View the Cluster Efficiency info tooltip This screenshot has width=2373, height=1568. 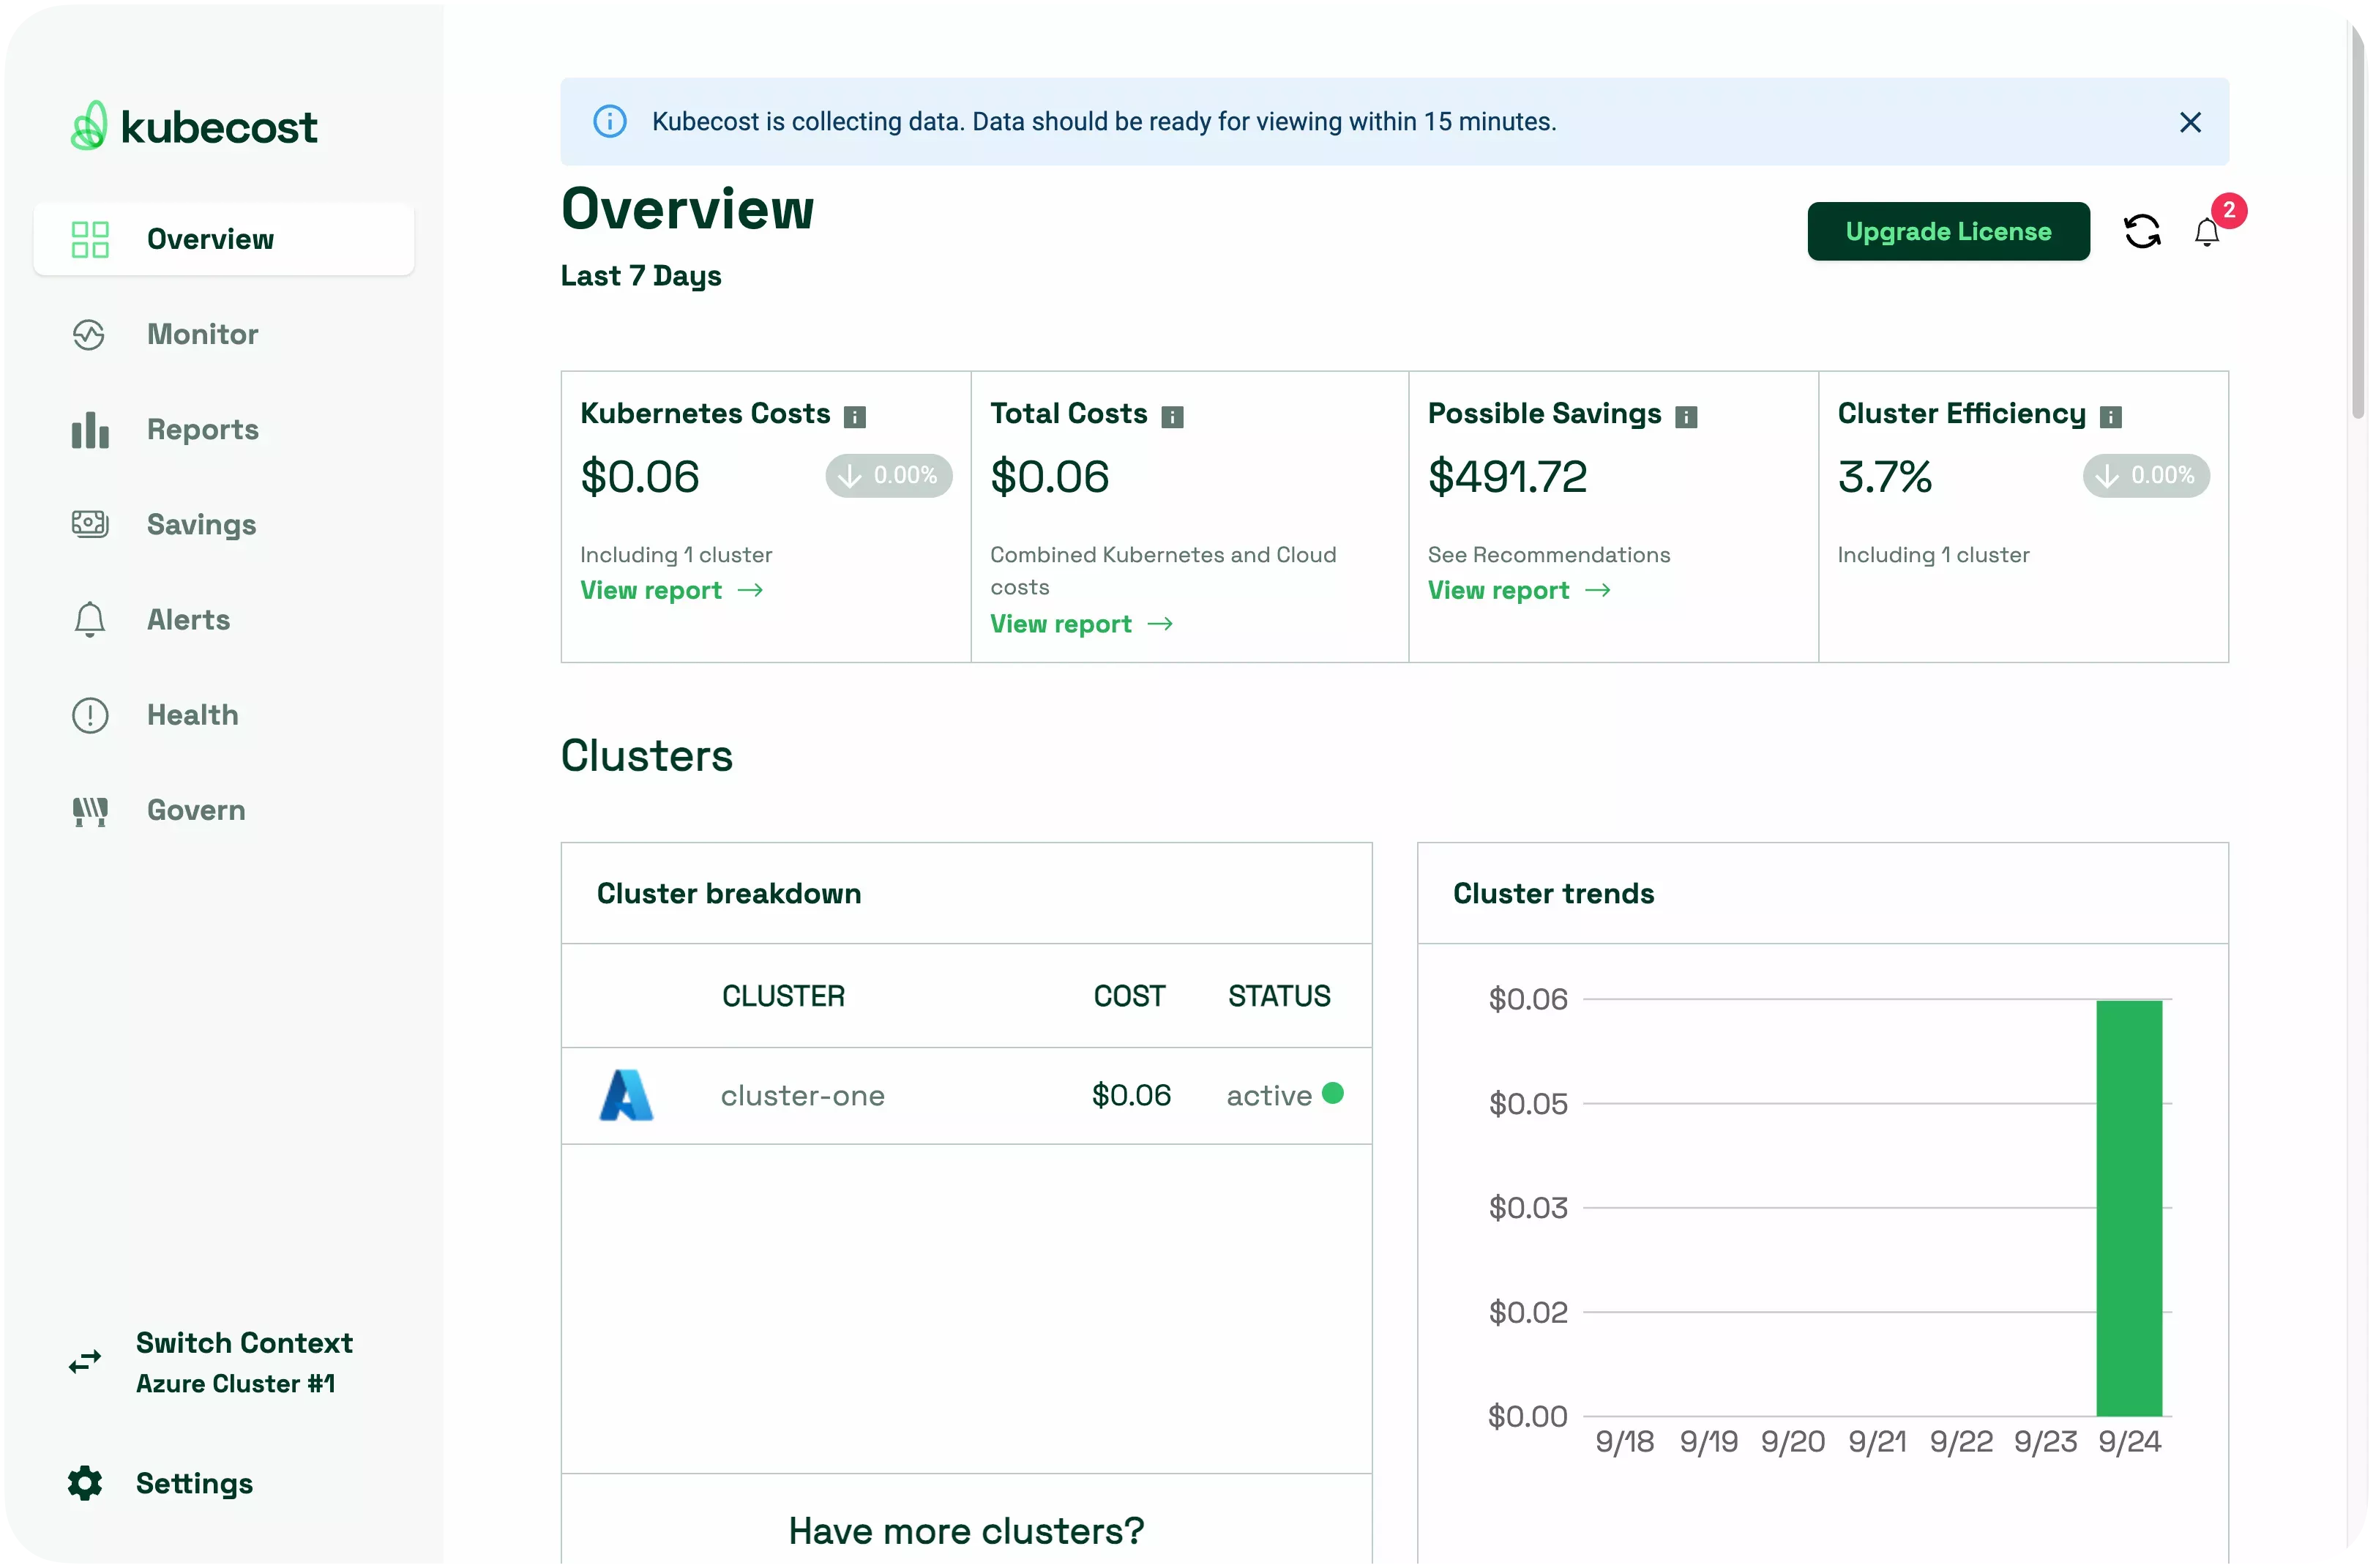(x=2111, y=416)
